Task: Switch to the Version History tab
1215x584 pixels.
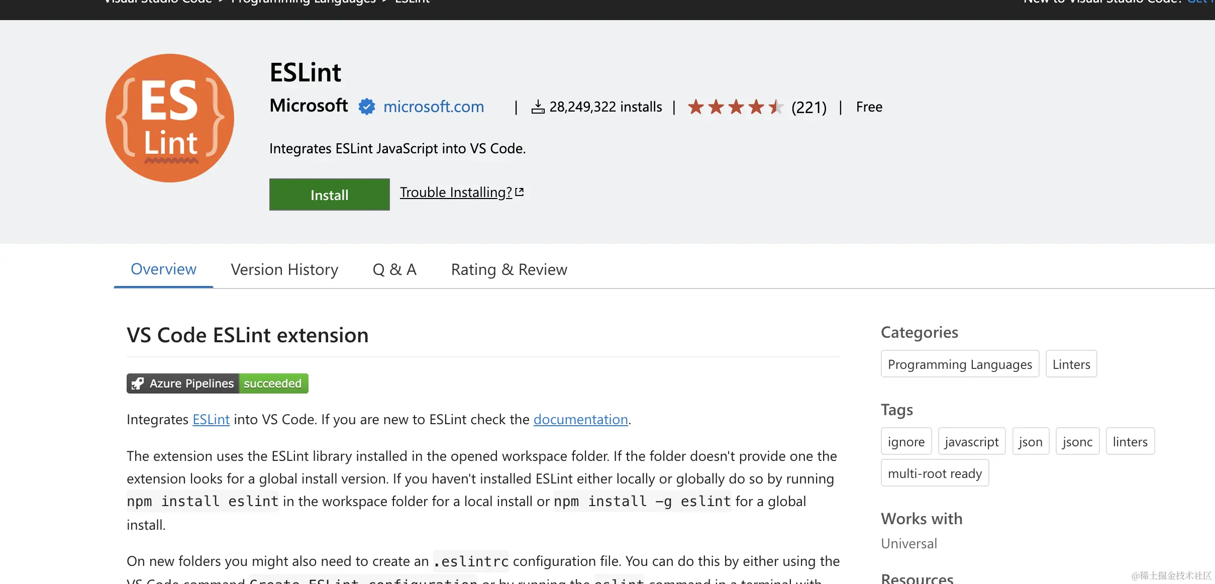Action: (284, 270)
